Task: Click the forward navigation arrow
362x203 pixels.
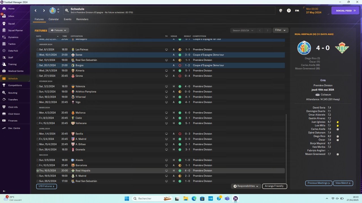Action: (44, 11)
